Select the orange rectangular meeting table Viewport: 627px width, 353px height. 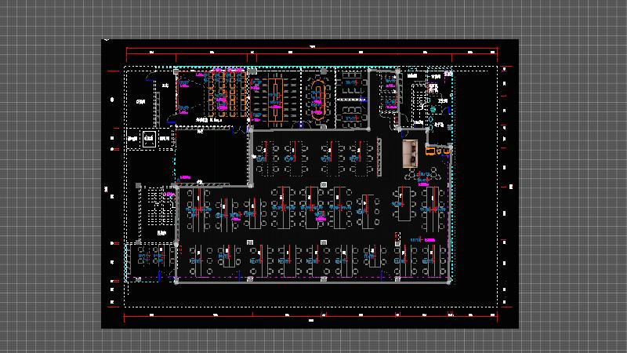276,98
